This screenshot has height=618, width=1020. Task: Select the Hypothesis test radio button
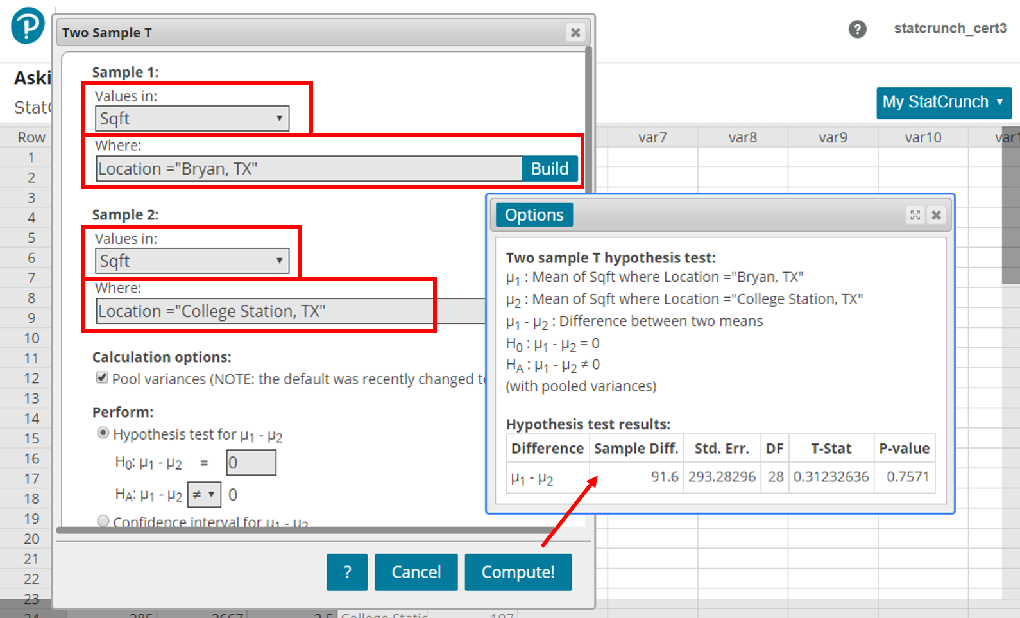(103, 433)
